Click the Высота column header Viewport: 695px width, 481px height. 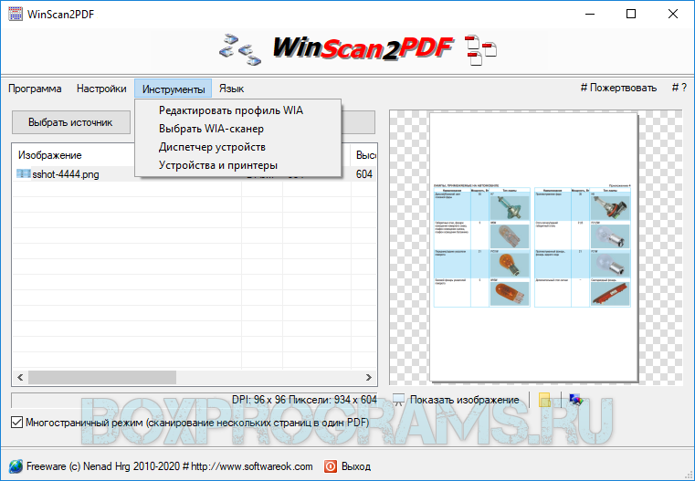tap(365, 155)
